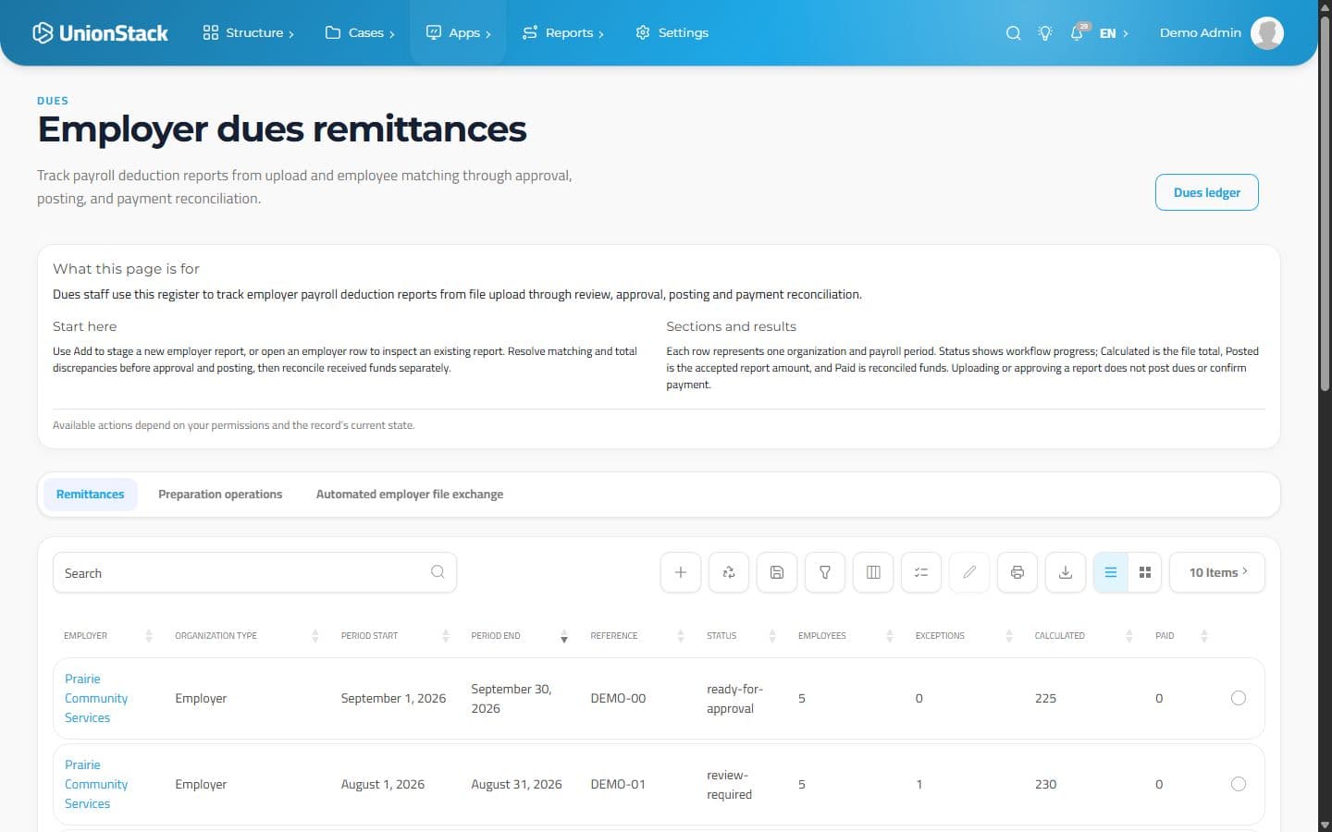Expand the Reports menu
Viewport: 1332px width, 832px height.
562,33
